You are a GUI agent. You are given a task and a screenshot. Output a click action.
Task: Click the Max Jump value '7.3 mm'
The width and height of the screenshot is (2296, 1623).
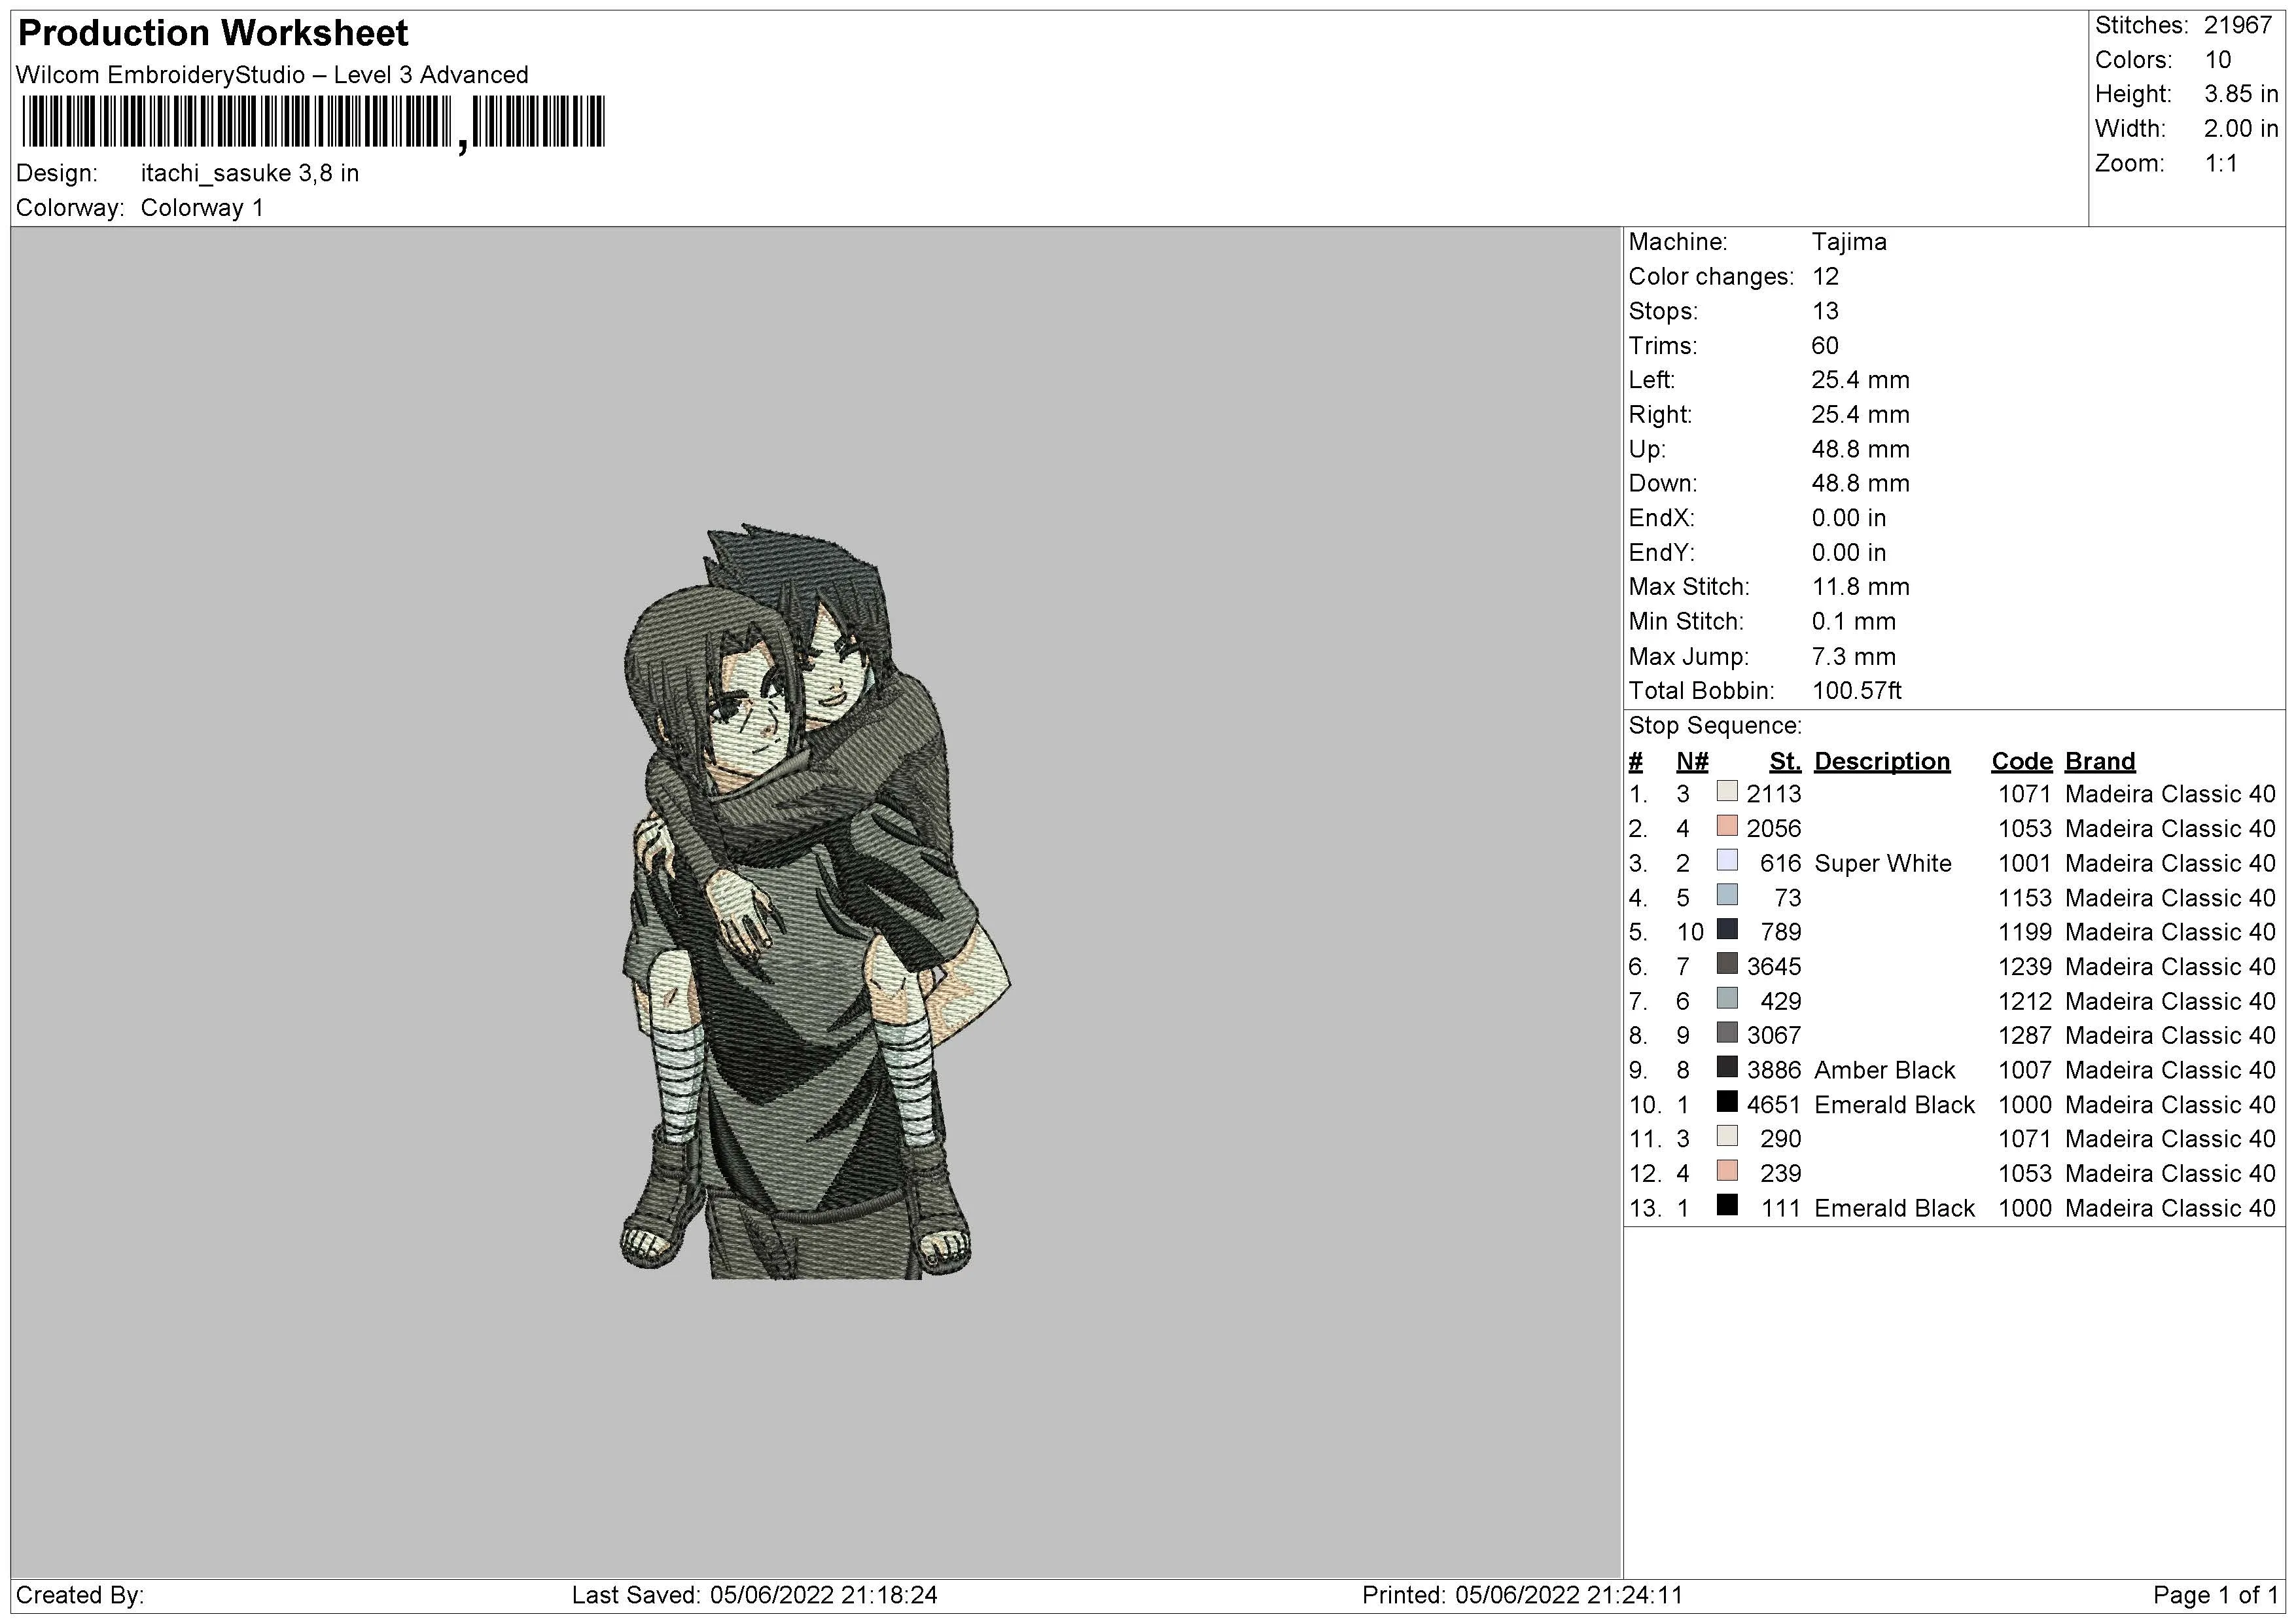click(1854, 657)
